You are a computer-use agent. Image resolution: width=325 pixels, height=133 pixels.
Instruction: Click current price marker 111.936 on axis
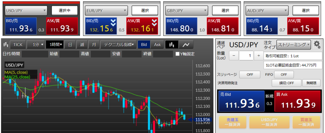pos(202,120)
